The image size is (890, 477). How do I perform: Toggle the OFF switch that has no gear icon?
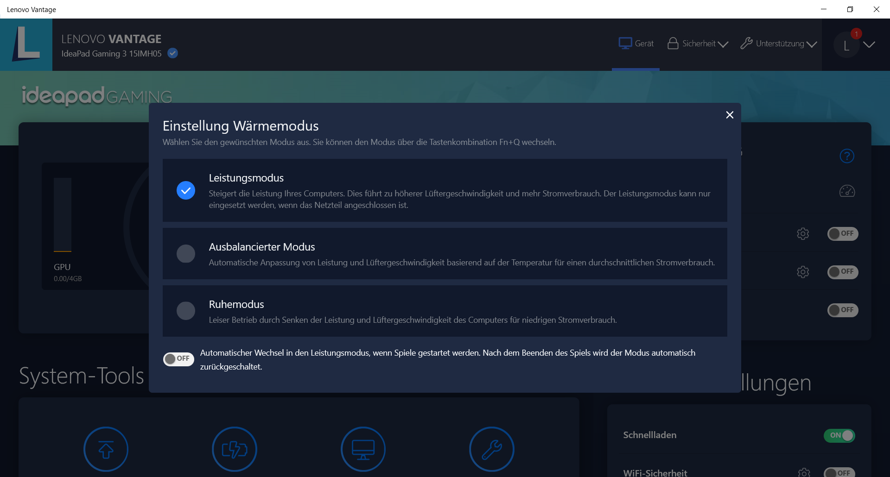point(843,310)
